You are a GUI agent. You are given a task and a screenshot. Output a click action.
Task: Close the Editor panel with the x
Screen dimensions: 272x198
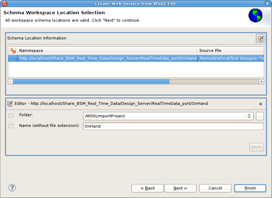click(x=261, y=104)
